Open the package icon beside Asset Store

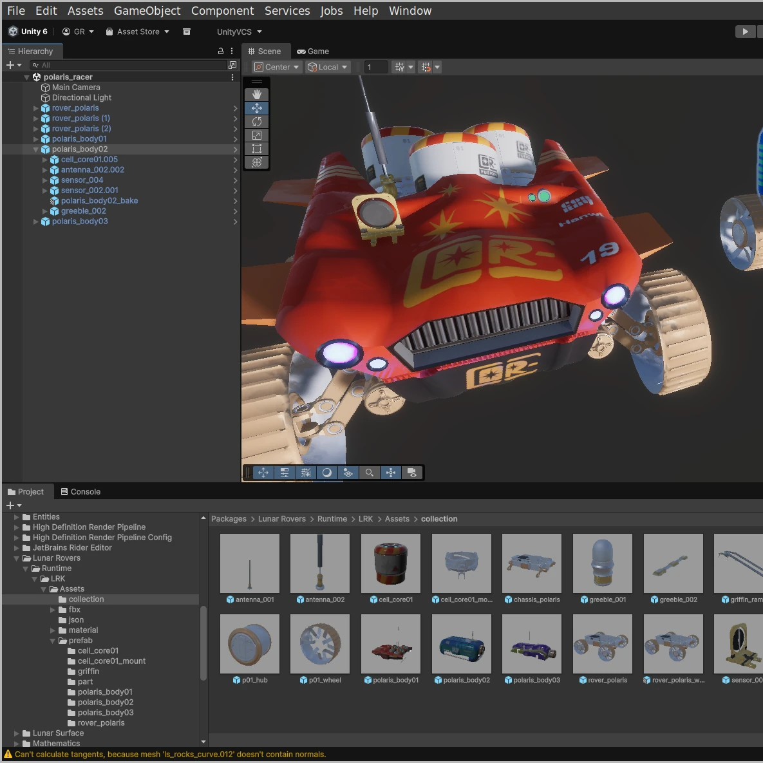coord(186,32)
